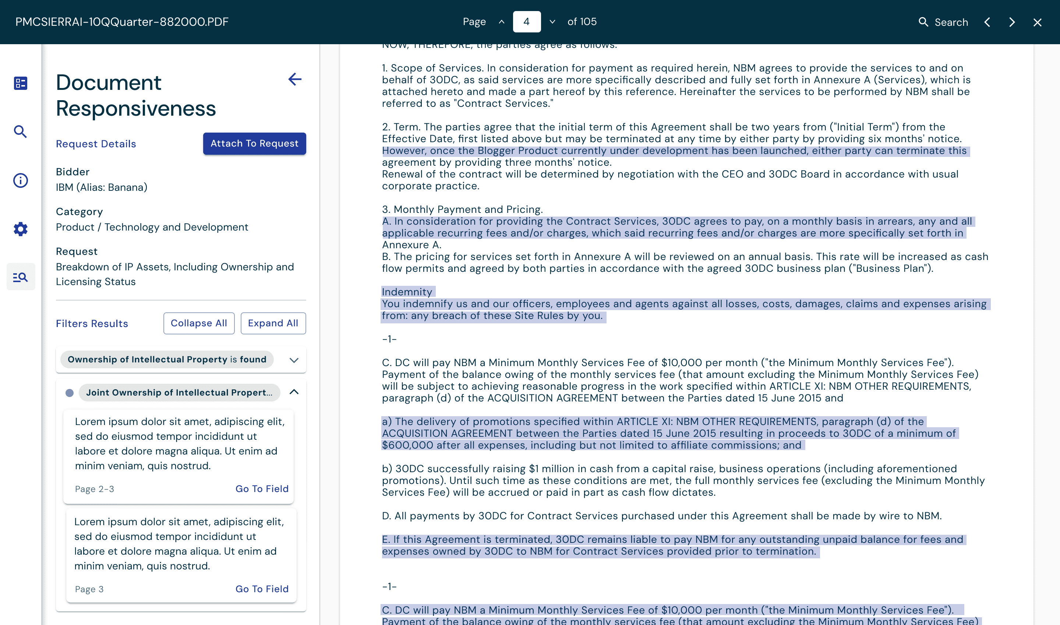Click the back arrow beside Document Responsiveness
This screenshot has width=1060, height=625.
(x=294, y=79)
